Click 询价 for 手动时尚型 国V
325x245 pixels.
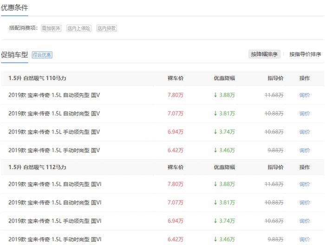[305, 150]
